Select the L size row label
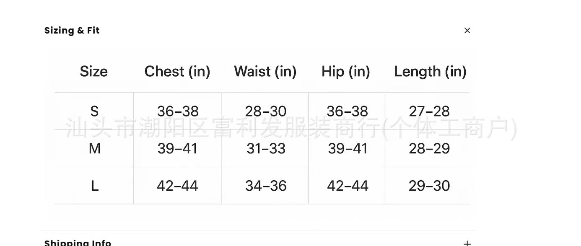581x246 pixels. coord(95,186)
